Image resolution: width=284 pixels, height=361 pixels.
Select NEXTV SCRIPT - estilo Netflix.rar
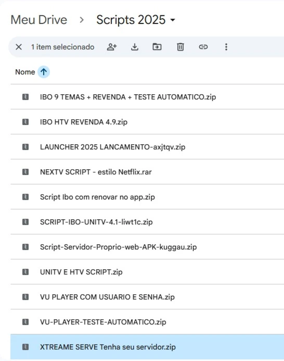click(x=147, y=172)
